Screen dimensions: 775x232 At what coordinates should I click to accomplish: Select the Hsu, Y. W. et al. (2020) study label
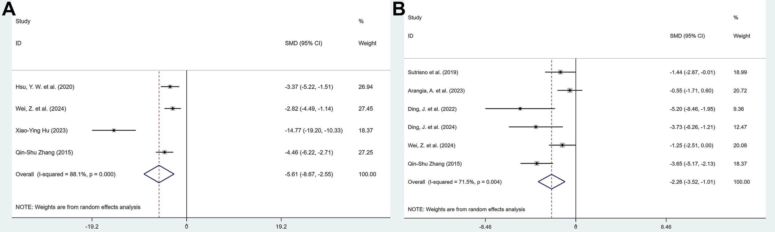[45, 87]
